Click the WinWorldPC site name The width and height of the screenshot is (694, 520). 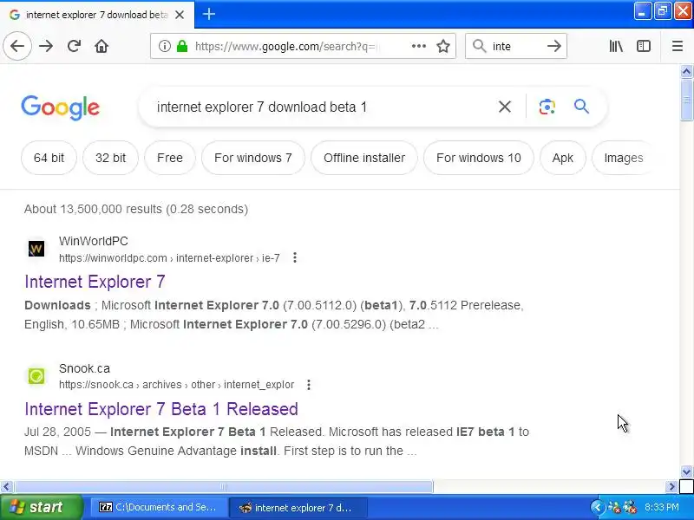[x=94, y=242]
